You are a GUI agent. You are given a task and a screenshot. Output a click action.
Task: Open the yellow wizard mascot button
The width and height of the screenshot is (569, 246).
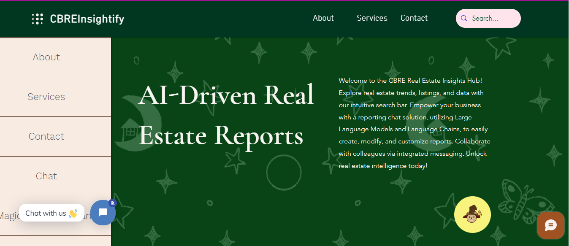click(x=472, y=215)
